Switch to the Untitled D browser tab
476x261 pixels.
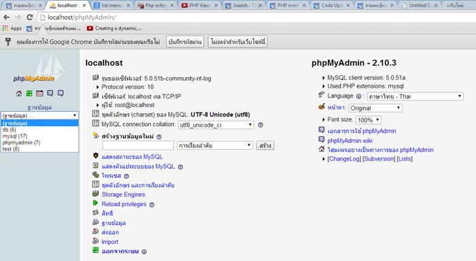(419, 5)
